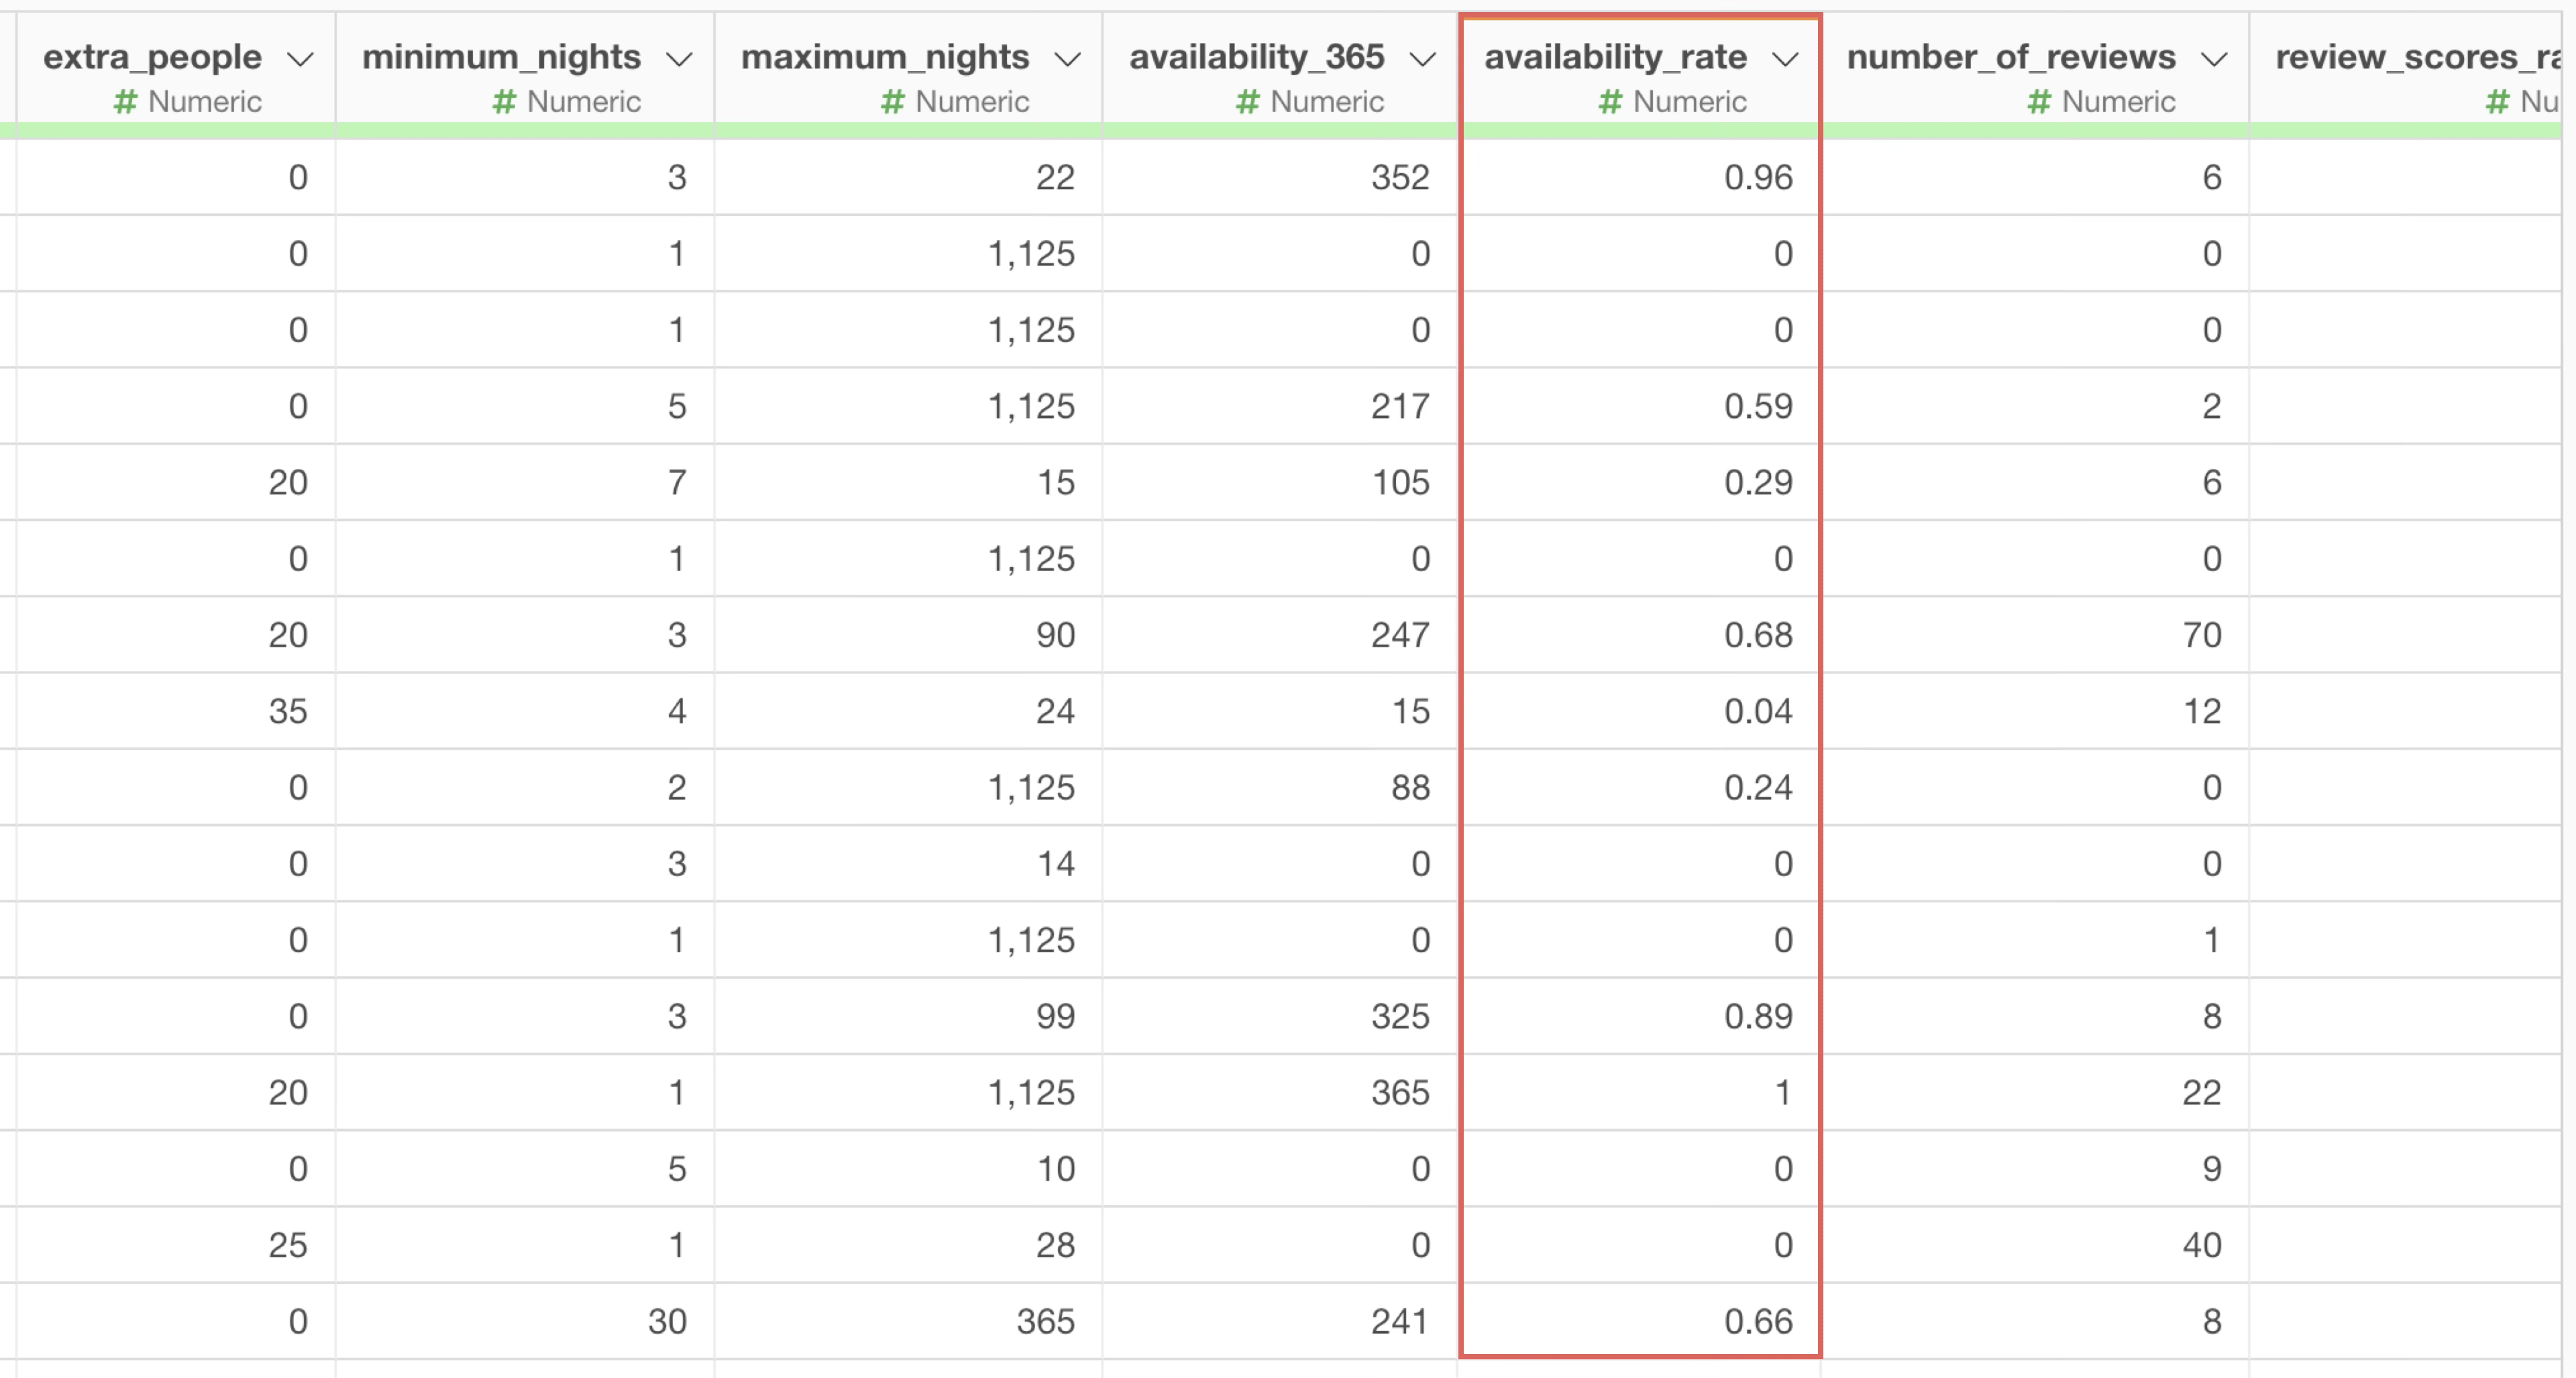Click the number_of_reviews cell with value 70
2576x1378 pixels.
tap(2035, 635)
